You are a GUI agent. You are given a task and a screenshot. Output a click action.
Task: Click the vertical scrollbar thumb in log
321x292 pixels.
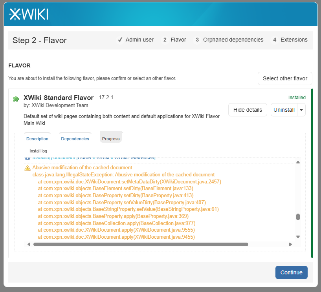click(x=298, y=217)
